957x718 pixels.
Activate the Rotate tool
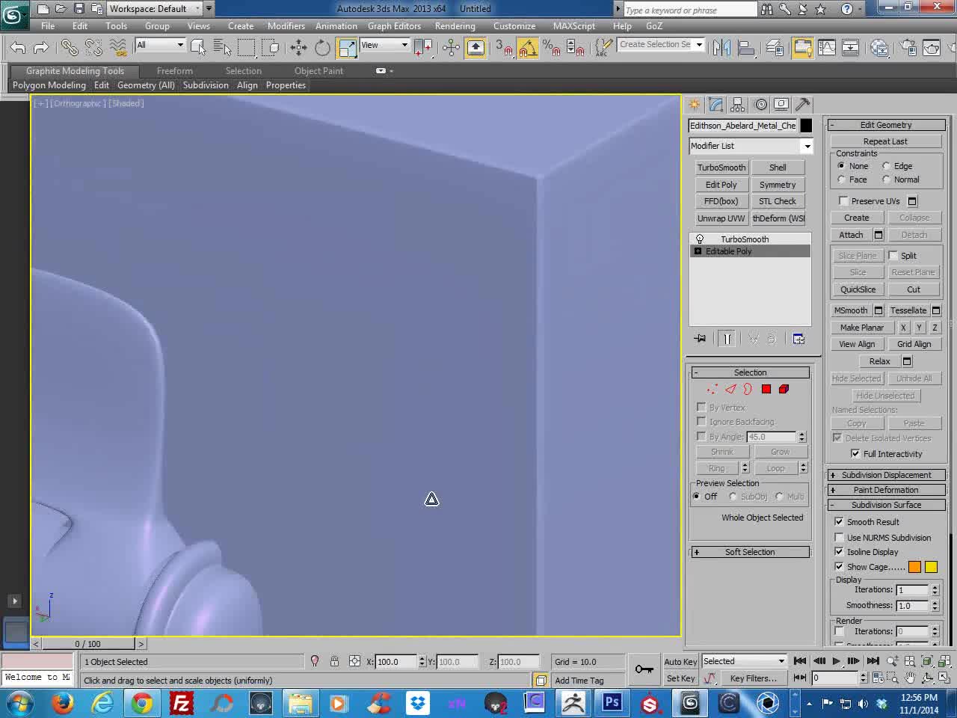(x=322, y=48)
